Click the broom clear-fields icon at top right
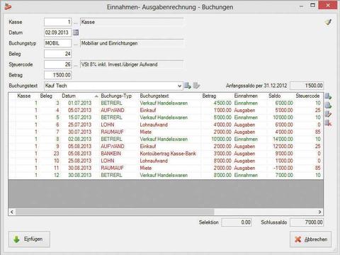The width and height of the screenshot is (340, 255). point(328,22)
